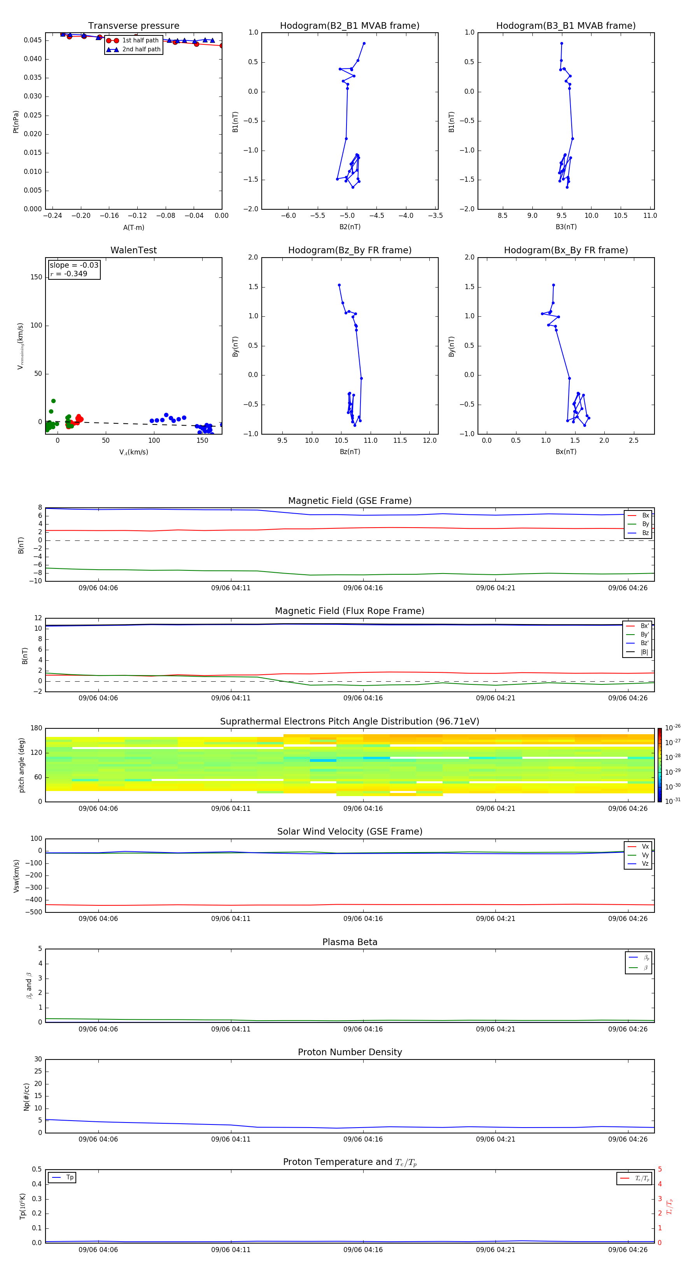The image size is (700, 1284).
Task: Click the "Magnetic Field (Flux Rope Frame)" title
Action: coord(350,611)
